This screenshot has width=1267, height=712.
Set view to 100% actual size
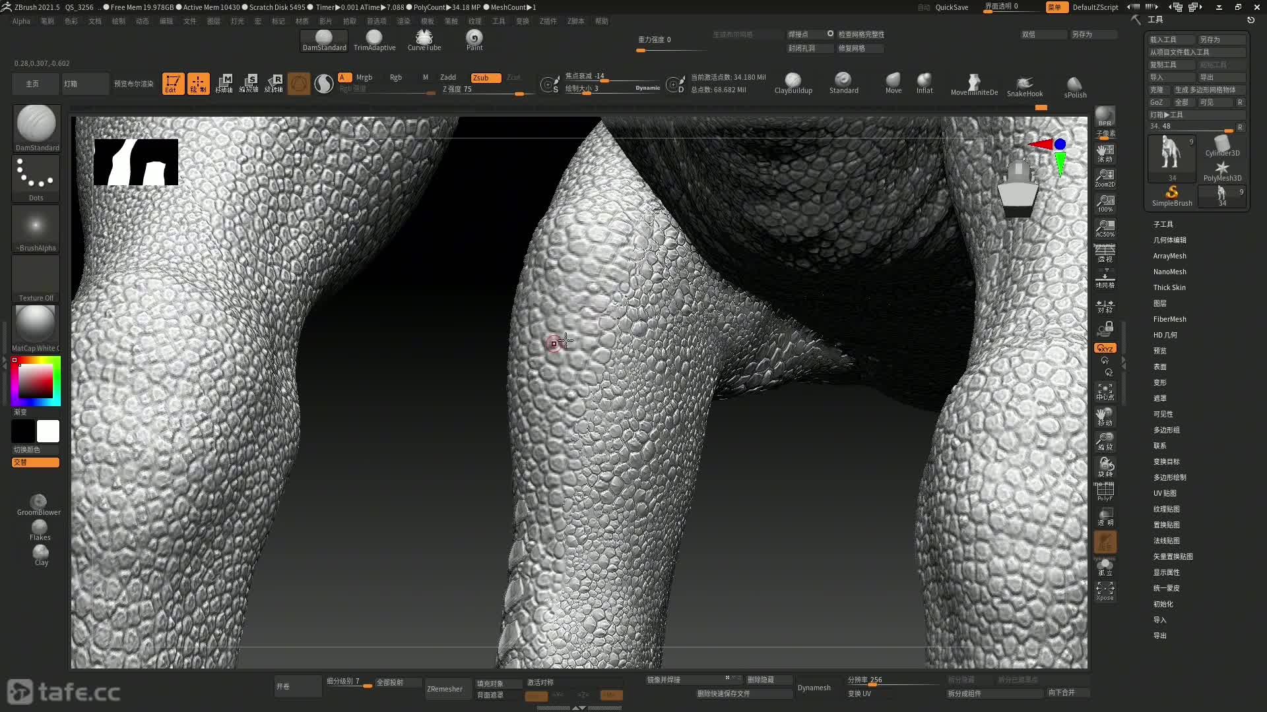pyautogui.click(x=1105, y=203)
